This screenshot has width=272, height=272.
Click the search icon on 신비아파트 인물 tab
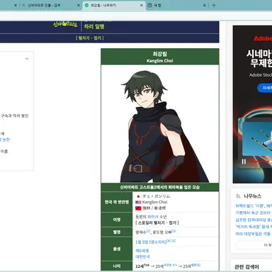tap(23, 5)
